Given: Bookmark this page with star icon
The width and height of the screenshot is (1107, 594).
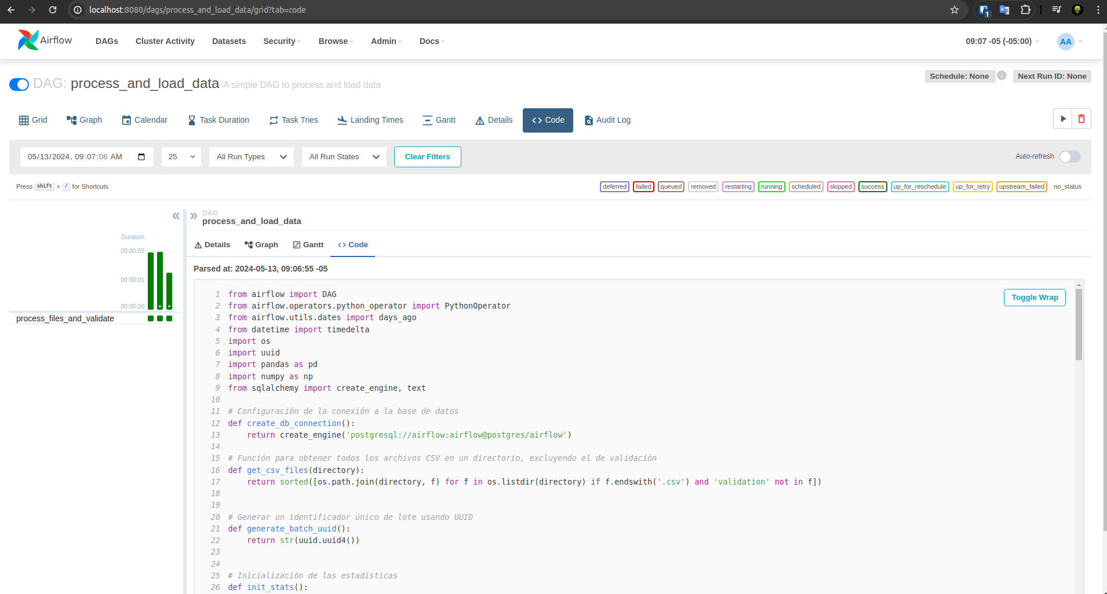Looking at the screenshot, I should click(x=955, y=10).
